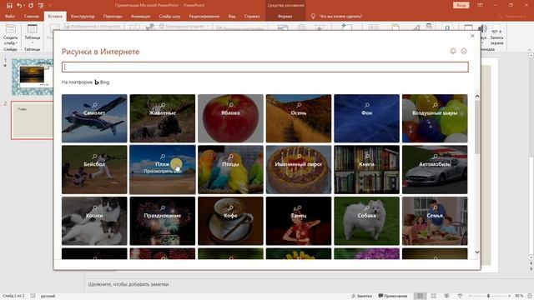Choose the Семья image category
534x300 pixels.
(435, 221)
